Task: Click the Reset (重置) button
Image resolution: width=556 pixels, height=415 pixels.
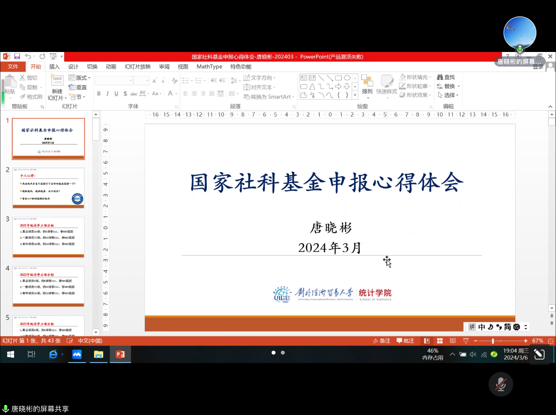Action: pos(78,87)
